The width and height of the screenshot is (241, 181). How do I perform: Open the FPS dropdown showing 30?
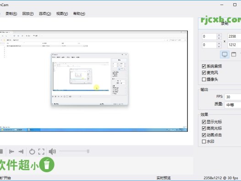point(233,97)
